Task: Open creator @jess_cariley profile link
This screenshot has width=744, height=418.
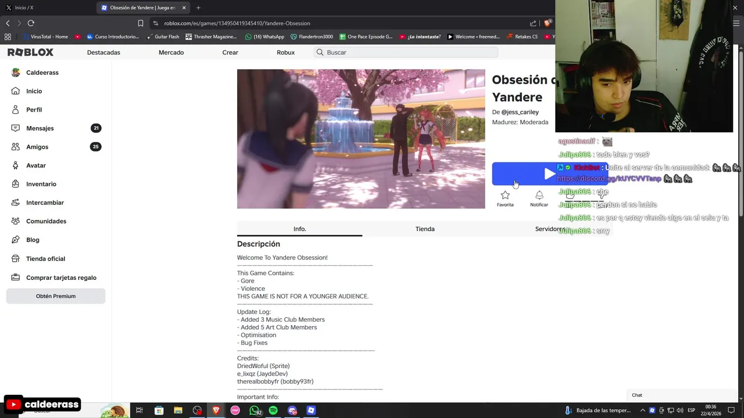Action: click(520, 112)
